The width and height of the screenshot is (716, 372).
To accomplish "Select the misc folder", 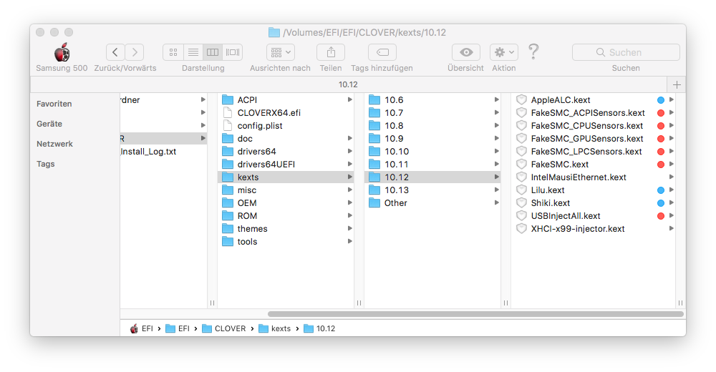I will [286, 190].
